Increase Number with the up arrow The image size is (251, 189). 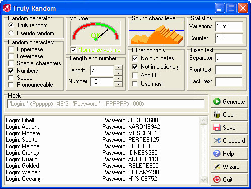(118, 79)
